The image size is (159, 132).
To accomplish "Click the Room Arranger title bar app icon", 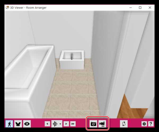I will [x=7, y=8].
